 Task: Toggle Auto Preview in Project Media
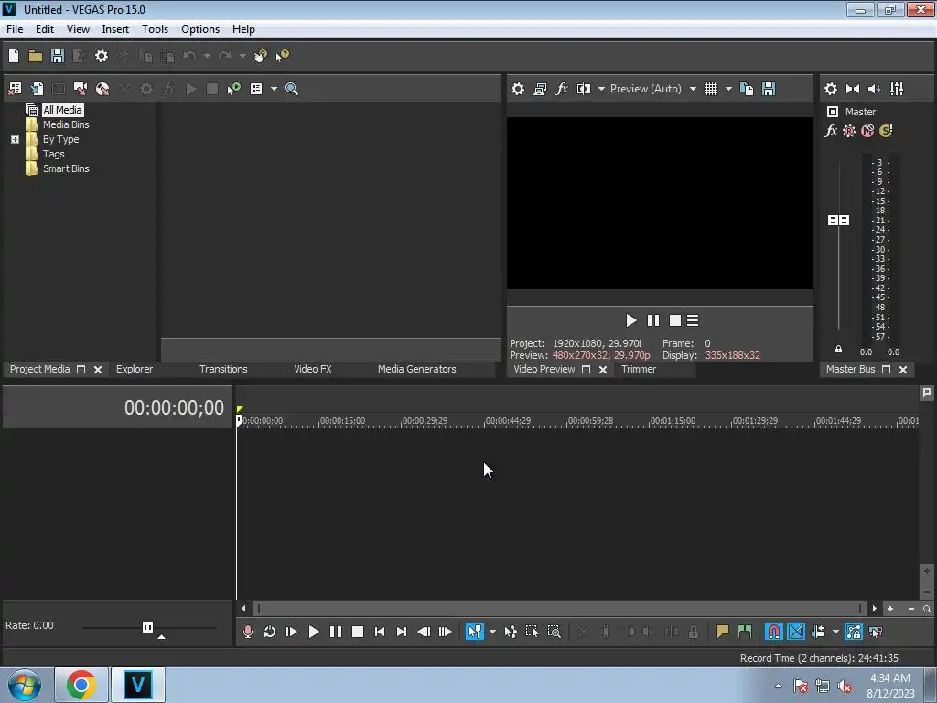233,89
